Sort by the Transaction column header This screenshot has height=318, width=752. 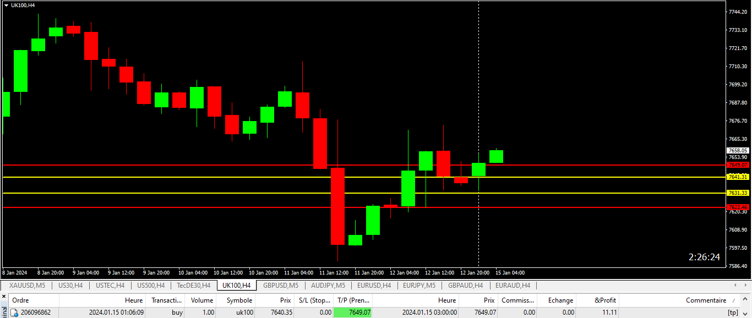[165, 300]
